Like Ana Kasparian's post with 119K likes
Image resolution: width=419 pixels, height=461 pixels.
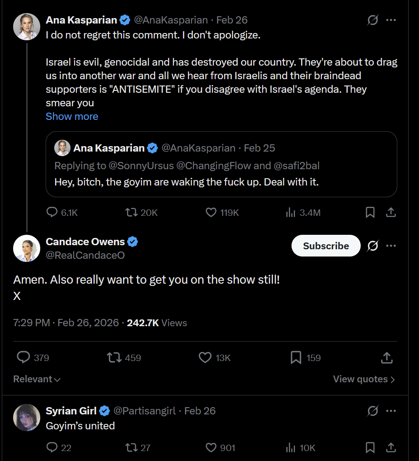[211, 212]
